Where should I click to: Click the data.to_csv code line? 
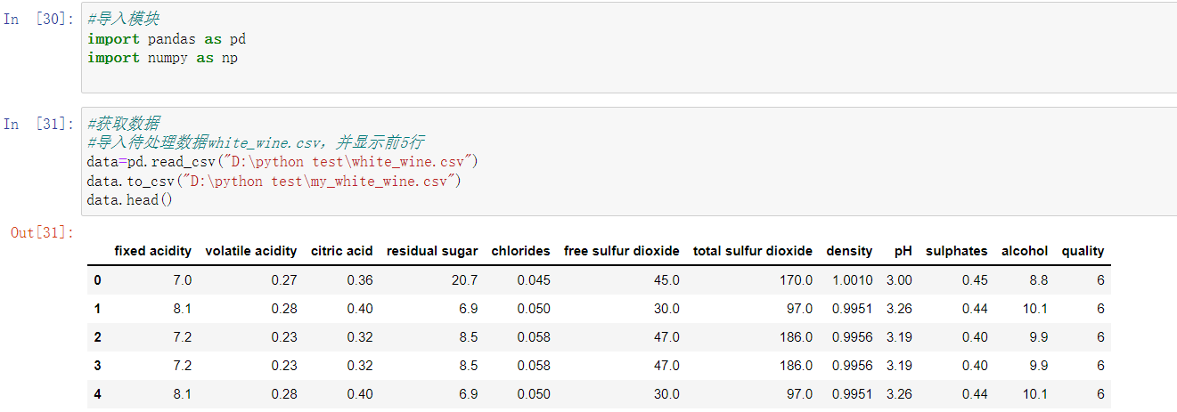(x=274, y=181)
